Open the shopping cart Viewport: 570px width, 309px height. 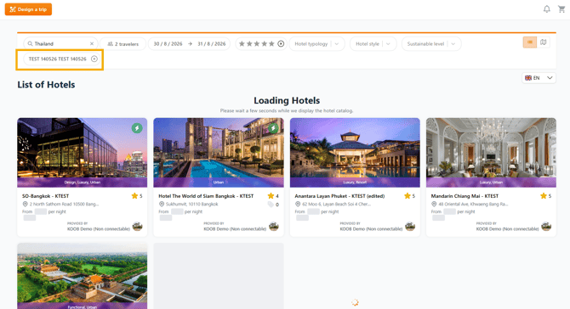[x=561, y=9]
